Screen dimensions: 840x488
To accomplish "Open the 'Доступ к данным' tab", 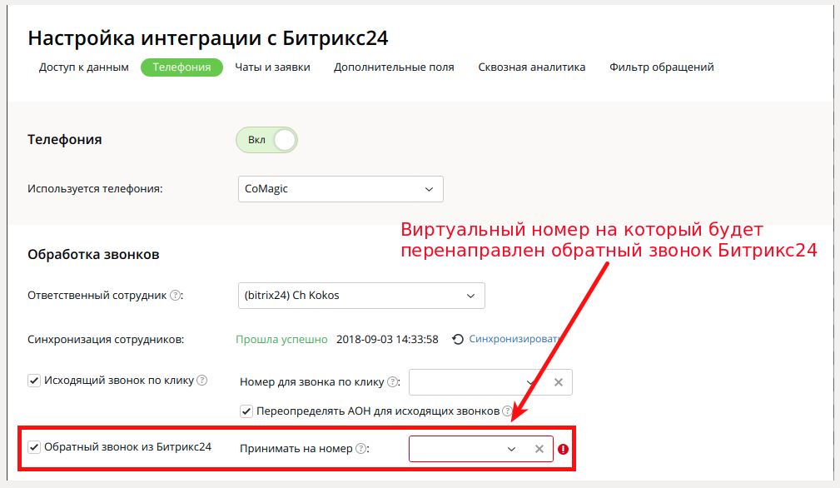I will 83,67.
